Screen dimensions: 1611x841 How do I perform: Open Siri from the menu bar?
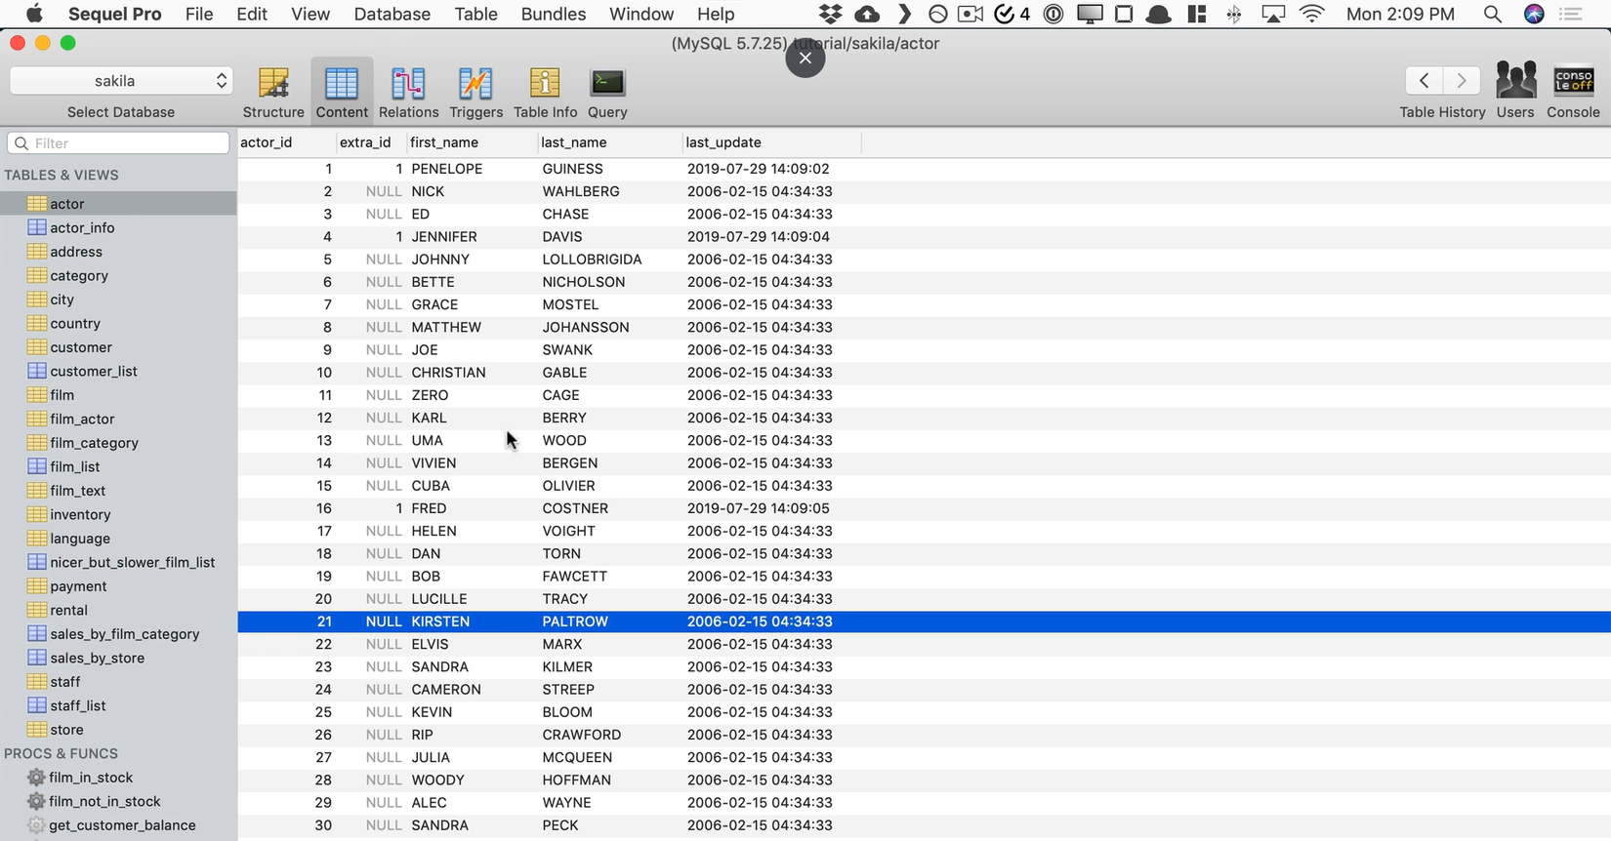(1534, 14)
